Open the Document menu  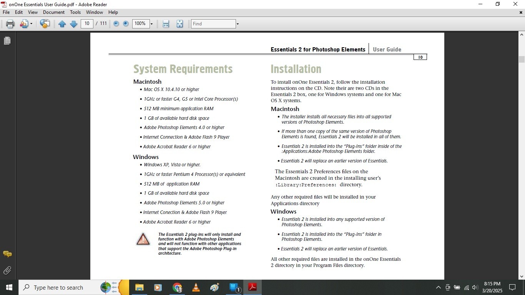coord(54,12)
